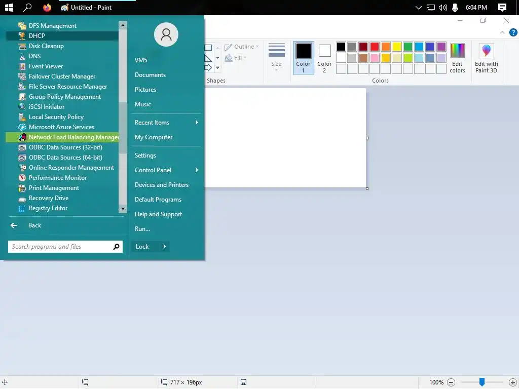Screen dimensions: 519x389
Task: Open the notification center icon
Action: [502, 7]
